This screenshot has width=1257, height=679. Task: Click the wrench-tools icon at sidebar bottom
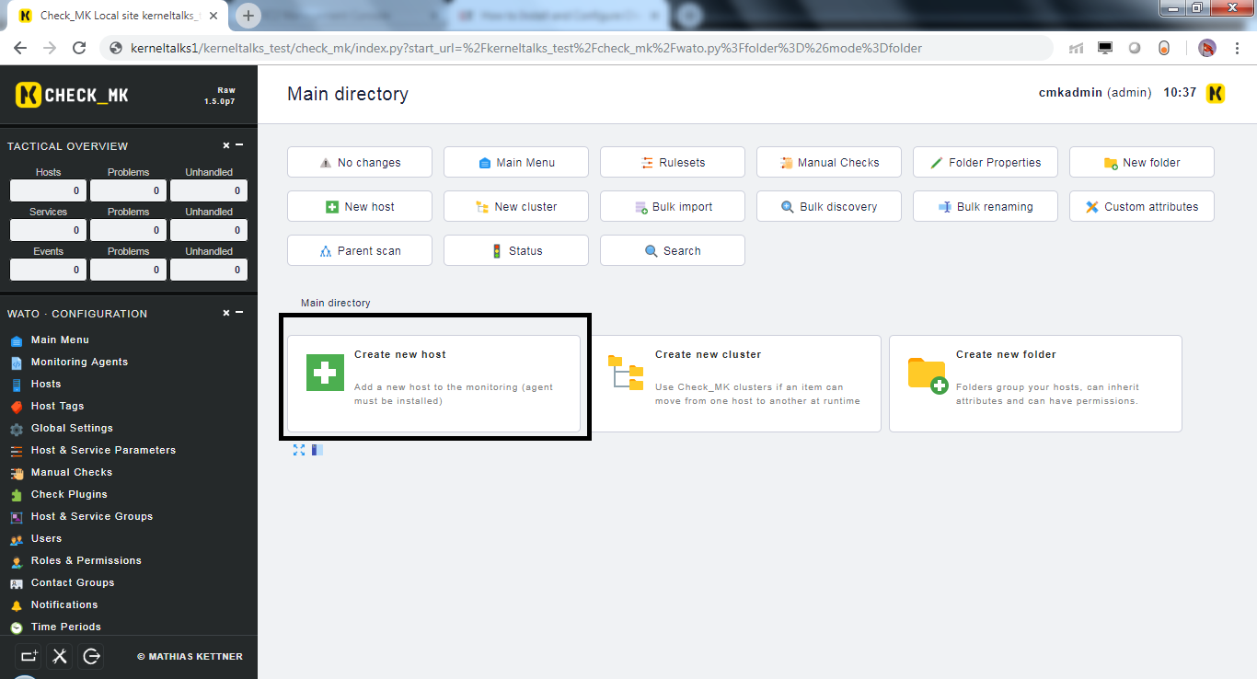pyautogui.click(x=59, y=656)
